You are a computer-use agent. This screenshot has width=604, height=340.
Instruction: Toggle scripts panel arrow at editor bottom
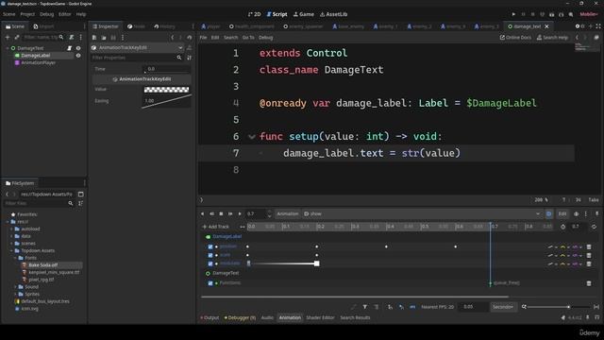tap(201, 199)
